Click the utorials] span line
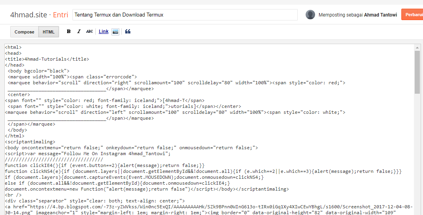This screenshot has height=215, width=423. pos(124,107)
